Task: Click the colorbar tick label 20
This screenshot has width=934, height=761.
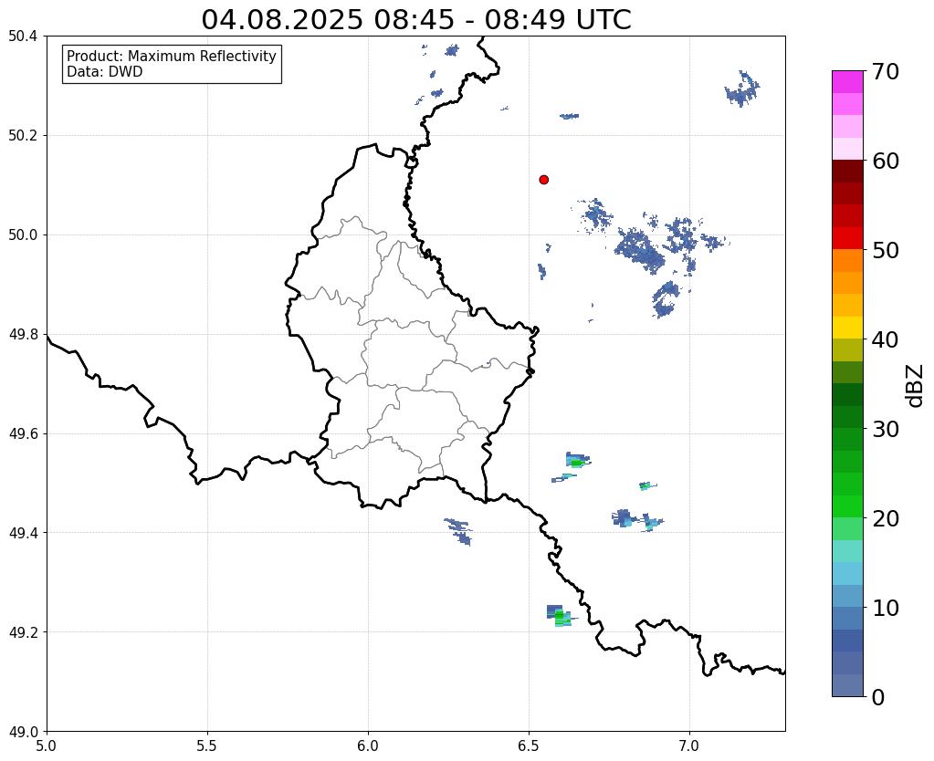Action: point(886,518)
